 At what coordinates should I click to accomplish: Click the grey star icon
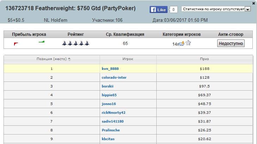(188, 43)
